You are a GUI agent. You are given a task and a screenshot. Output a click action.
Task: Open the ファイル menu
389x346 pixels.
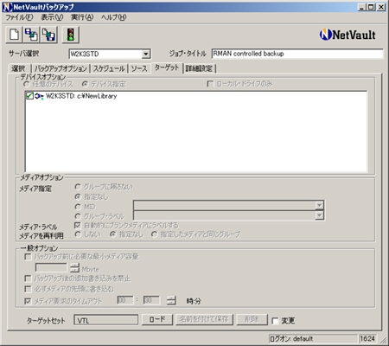coord(19,17)
